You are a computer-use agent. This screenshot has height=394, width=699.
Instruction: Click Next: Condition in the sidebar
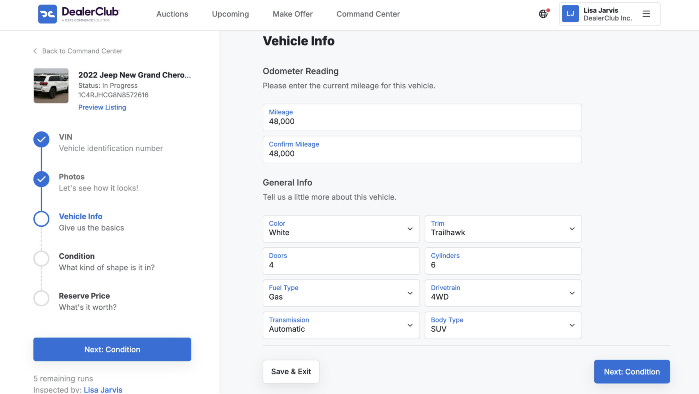click(112, 349)
